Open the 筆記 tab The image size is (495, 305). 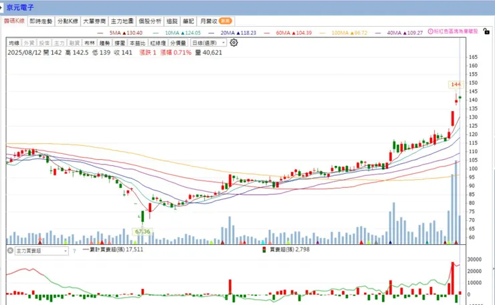[x=189, y=21]
